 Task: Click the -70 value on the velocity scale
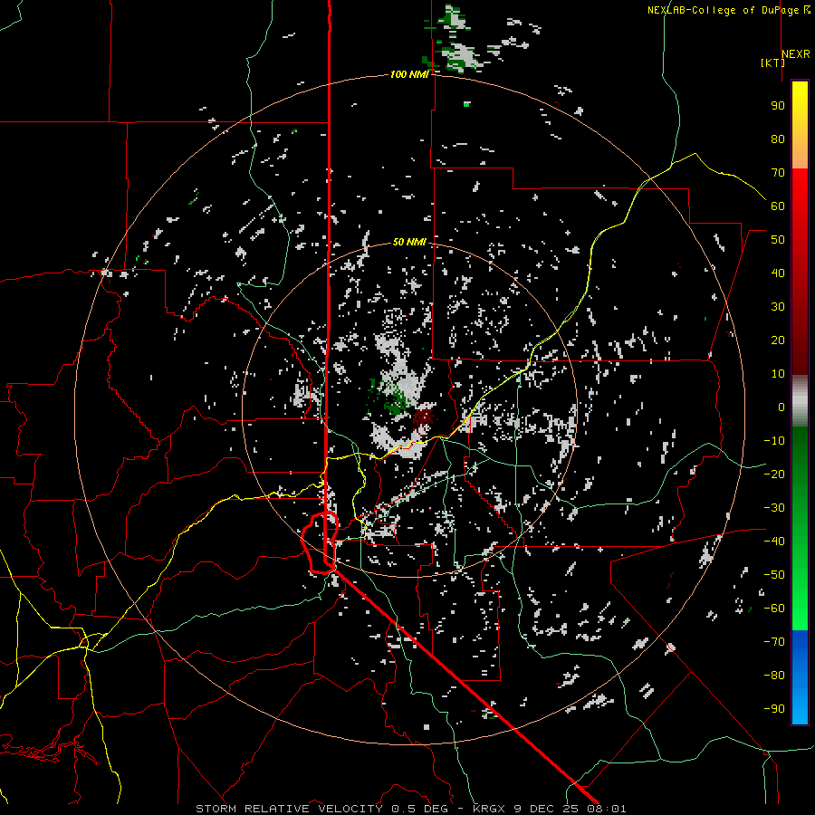tap(774, 642)
